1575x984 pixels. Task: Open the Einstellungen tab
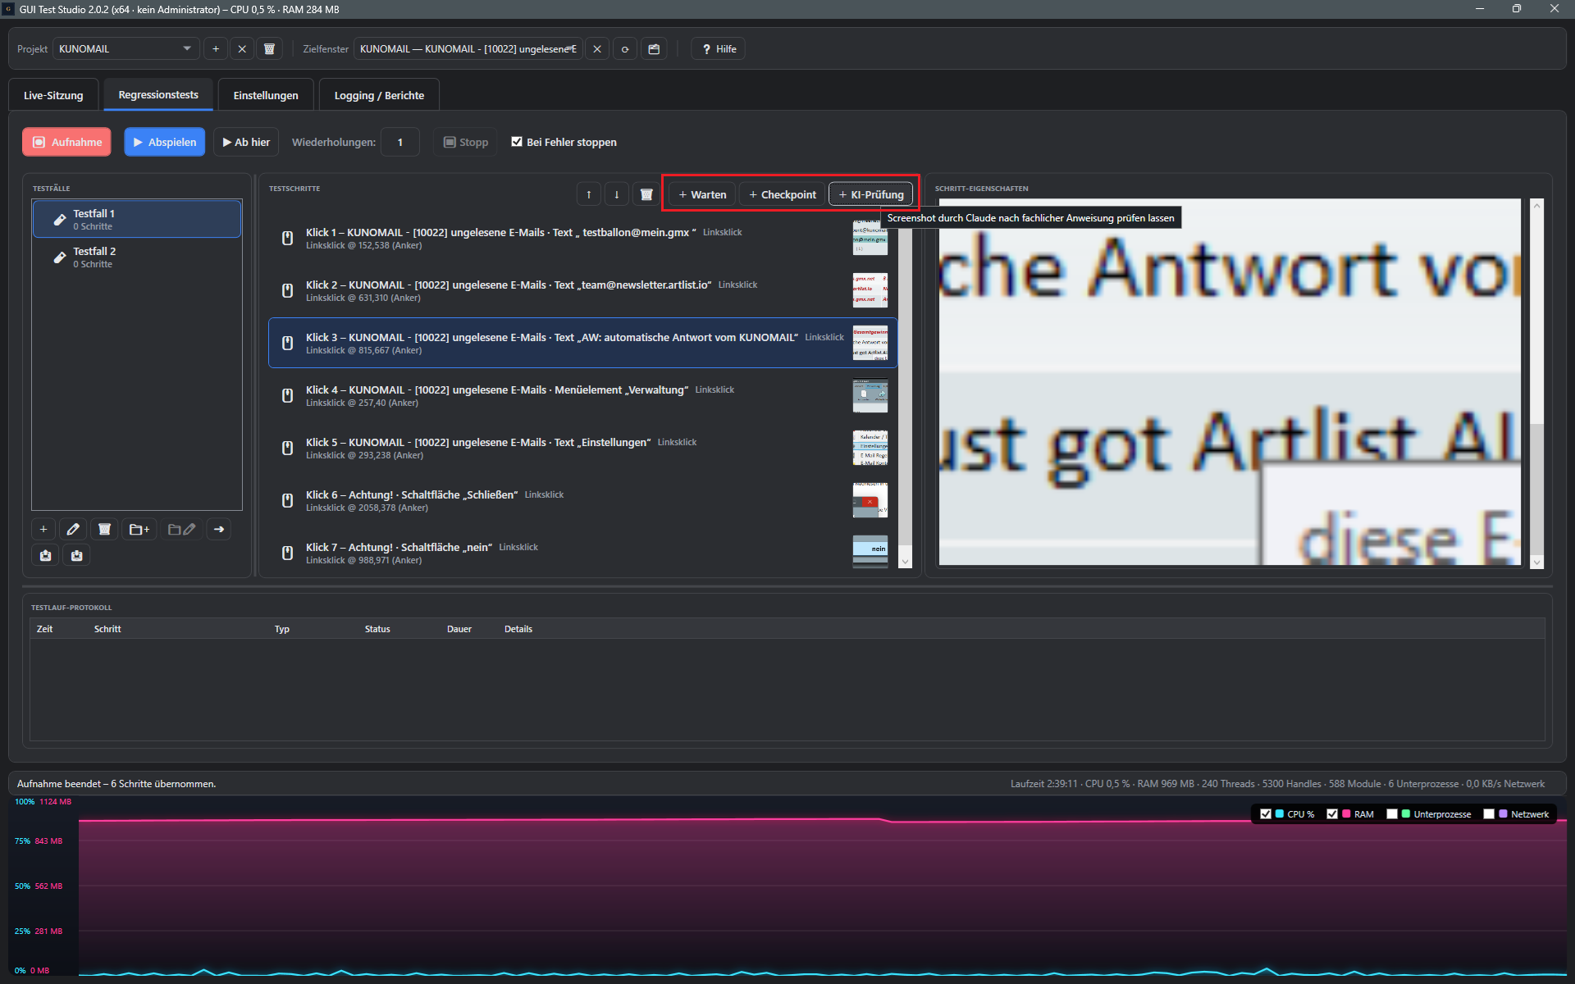pyautogui.click(x=266, y=95)
